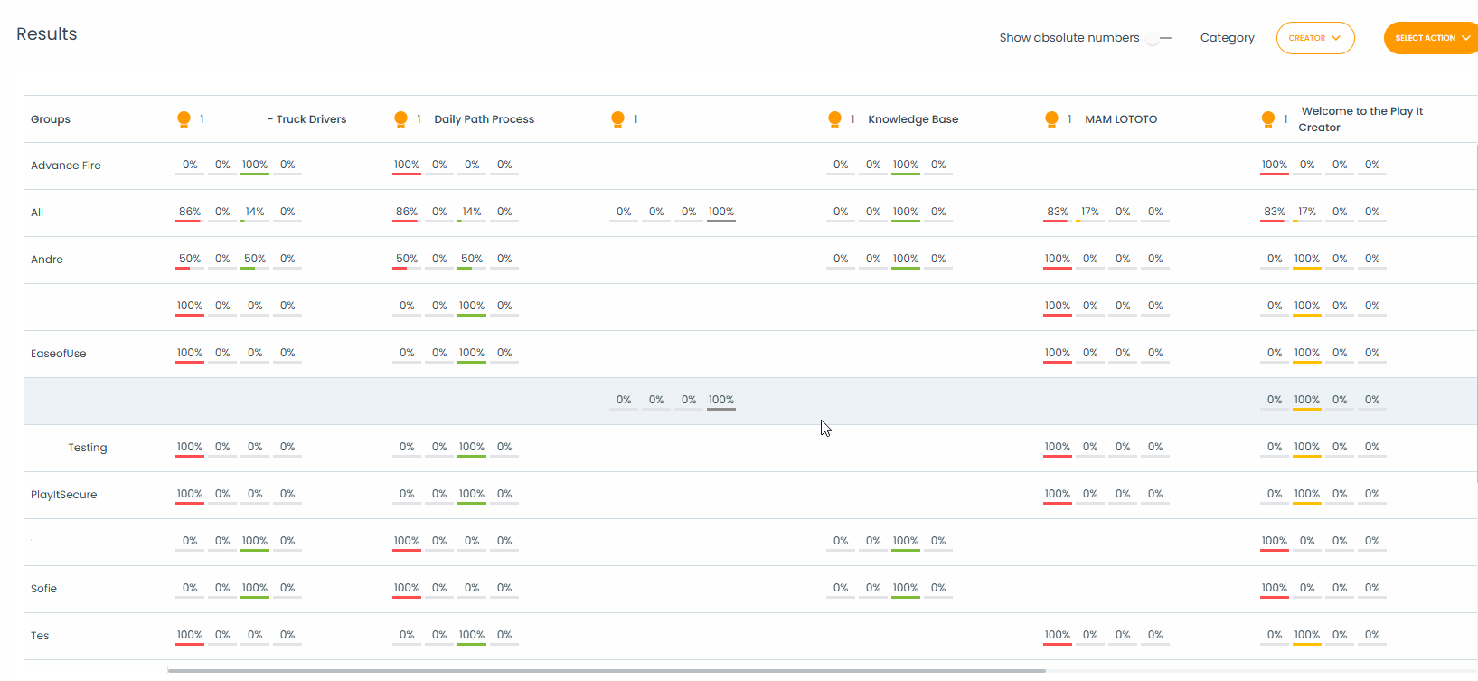The width and height of the screenshot is (1478, 681).
Task: Click the medal icon beside Welcome to the Play It Creator
Action: pos(1268,119)
